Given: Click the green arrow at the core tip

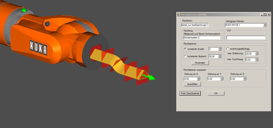Looking at the screenshot, I should pos(149,77).
